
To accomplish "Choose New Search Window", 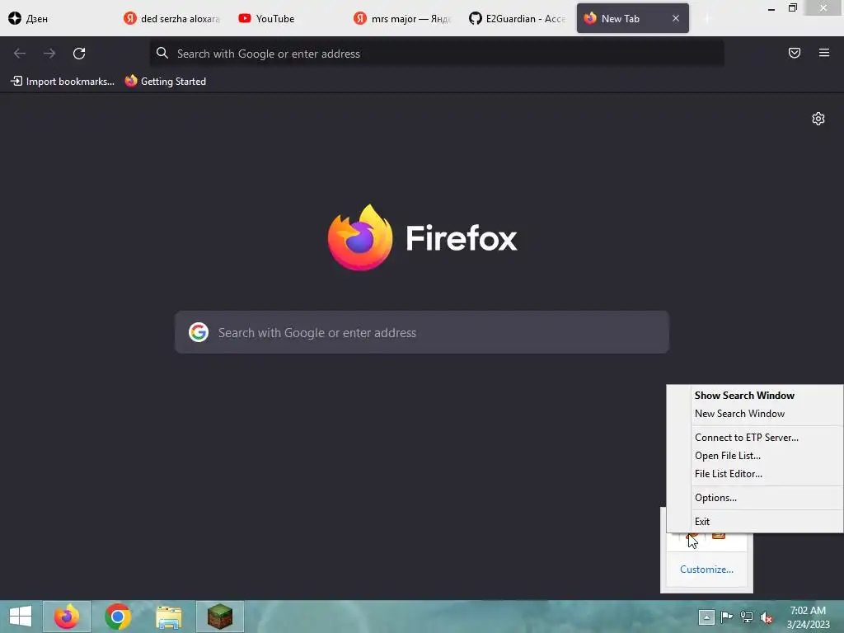I will click(x=755, y=414).
